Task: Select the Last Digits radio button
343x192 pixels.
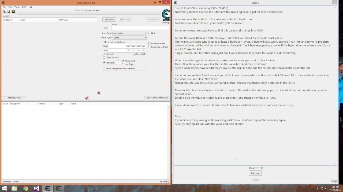Action: (x=123, y=64)
